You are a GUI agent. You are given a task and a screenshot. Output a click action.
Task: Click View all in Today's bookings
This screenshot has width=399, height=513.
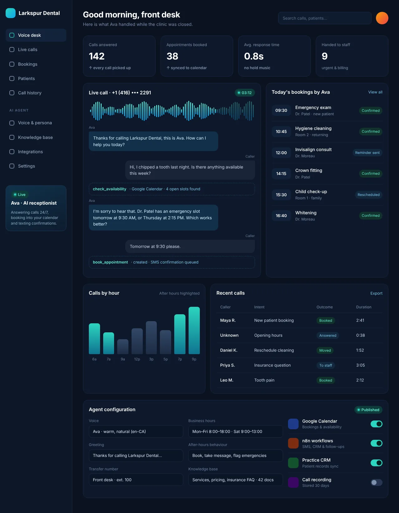[x=375, y=92]
